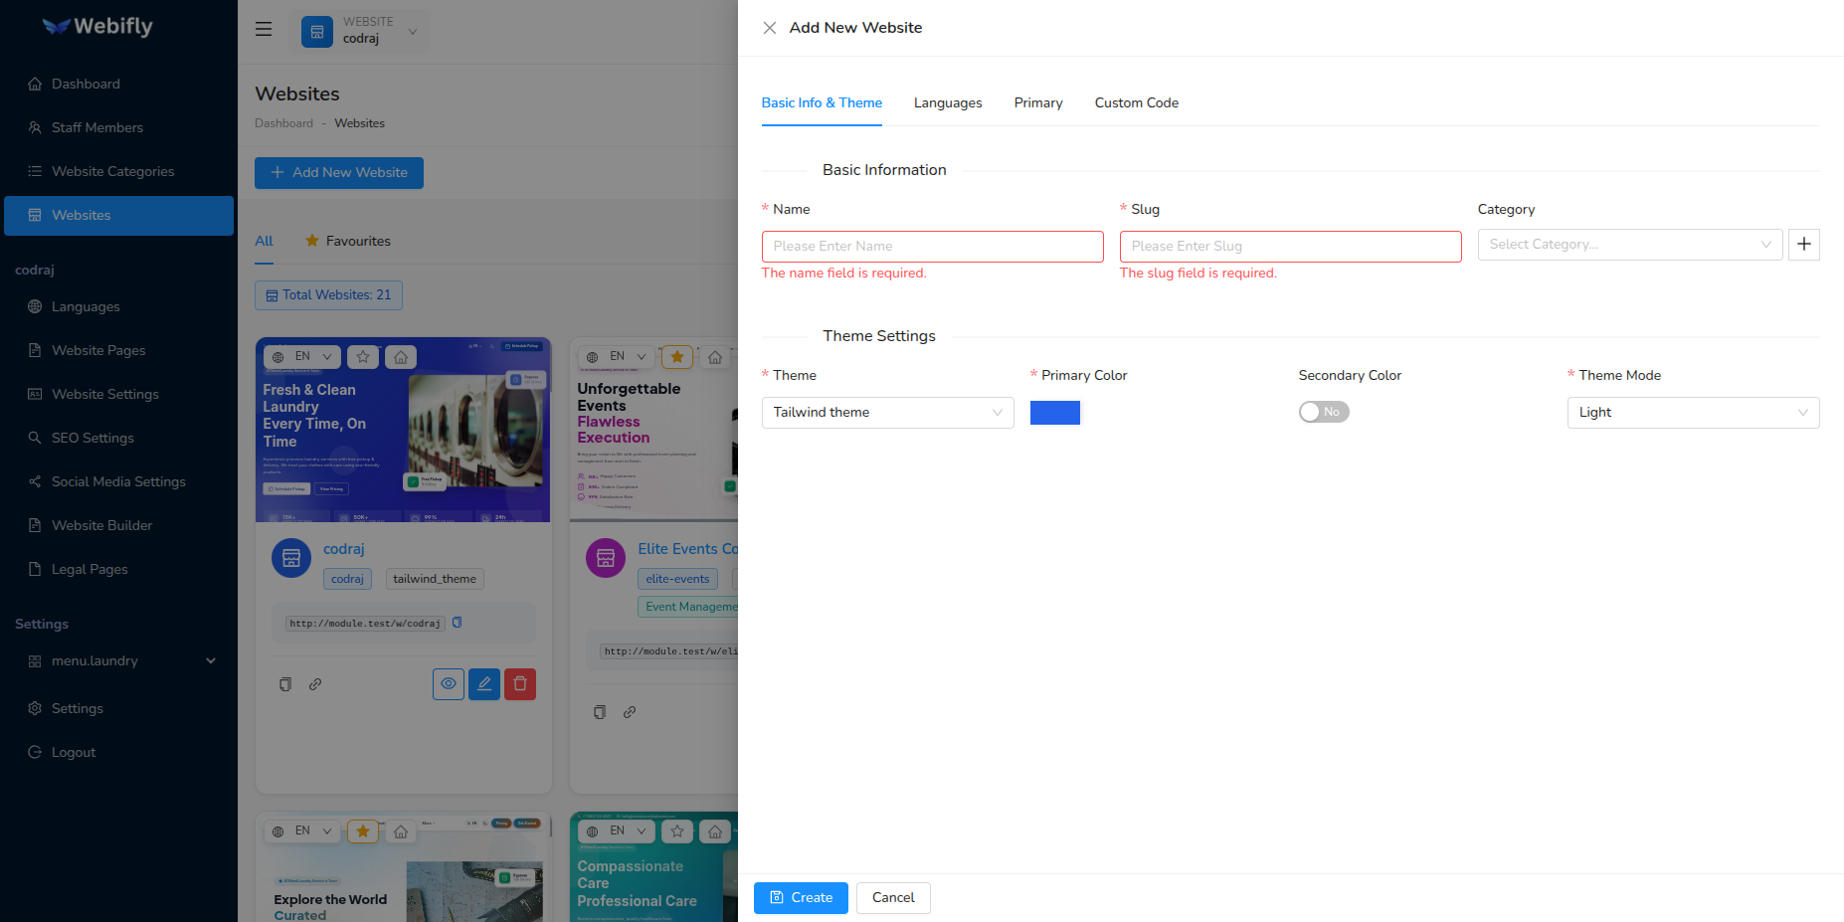Click the plus icon to add category
The width and height of the screenshot is (1844, 922).
click(x=1803, y=245)
